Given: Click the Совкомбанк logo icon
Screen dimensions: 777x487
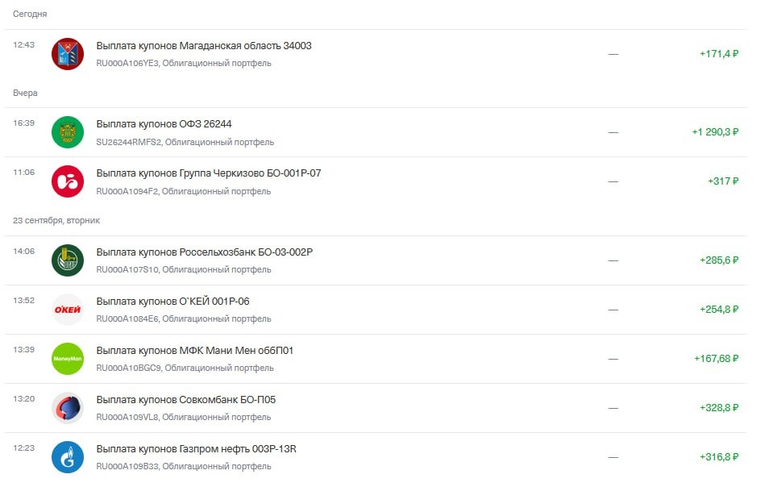Looking at the screenshot, I should pos(68,408).
